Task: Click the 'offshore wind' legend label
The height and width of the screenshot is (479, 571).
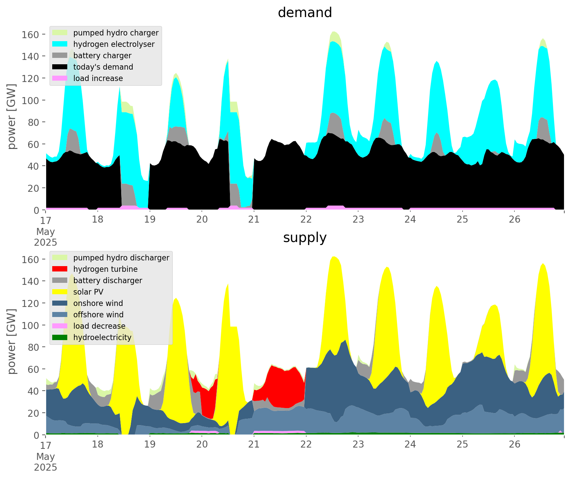Action: tap(98, 315)
